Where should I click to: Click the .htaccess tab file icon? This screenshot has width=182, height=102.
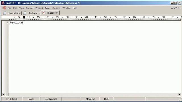click(x=44, y=12)
